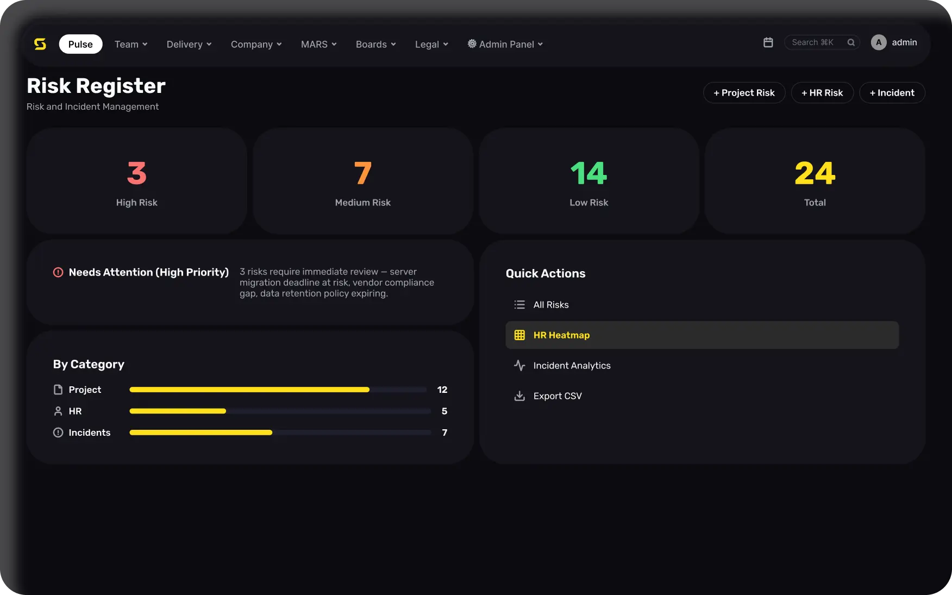
Task: Click the search magnifier icon
Action: click(x=851, y=42)
